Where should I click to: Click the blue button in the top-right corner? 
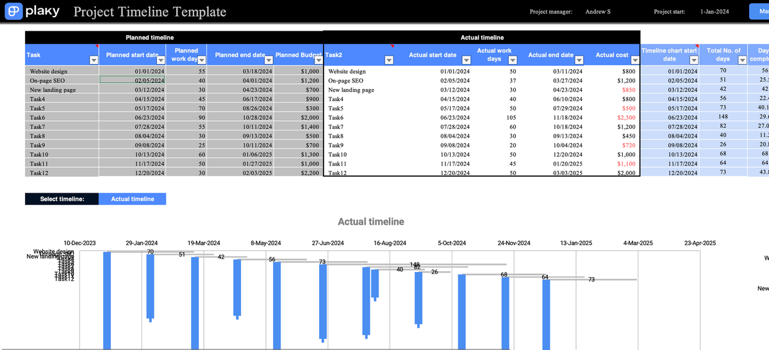(759, 12)
